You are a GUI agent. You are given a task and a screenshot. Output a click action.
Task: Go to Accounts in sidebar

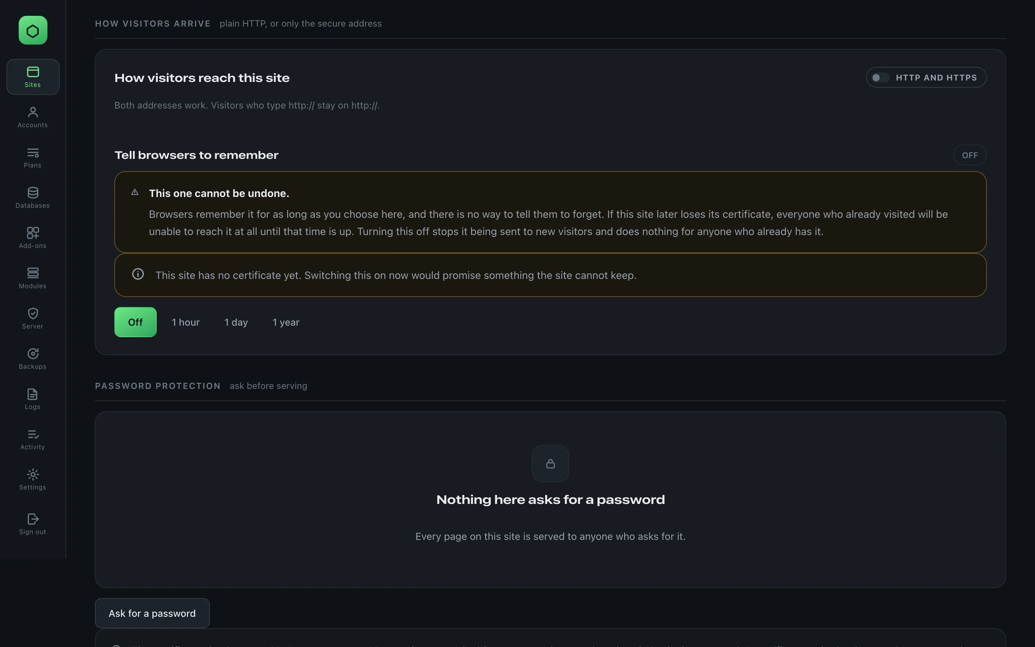[33, 117]
